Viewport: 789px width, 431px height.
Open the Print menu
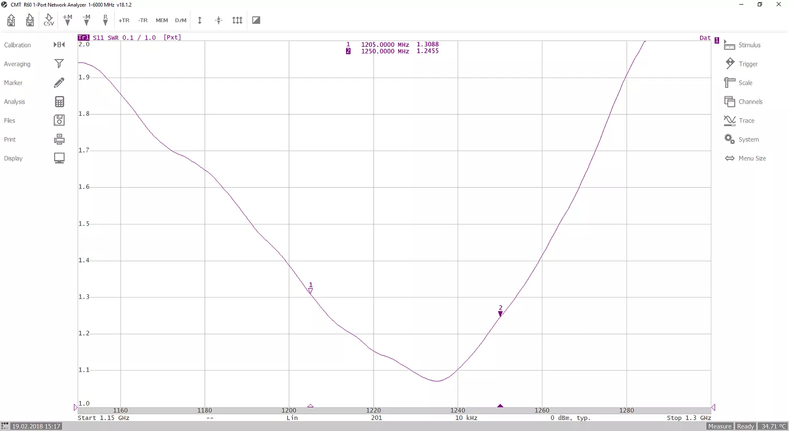9,140
